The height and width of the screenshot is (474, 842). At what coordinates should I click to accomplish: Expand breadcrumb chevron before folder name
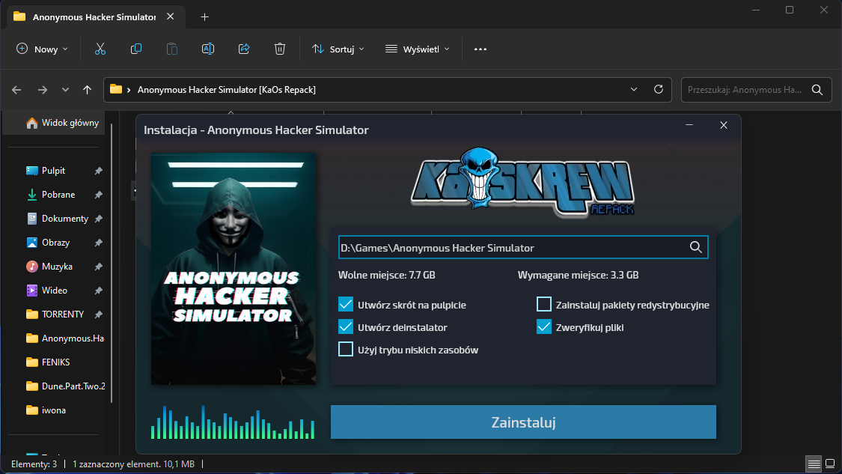pyautogui.click(x=129, y=90)
